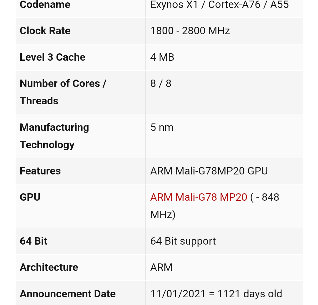Click the 8 / 8 cores value
This screenshot has height=305, width=318.
click(161, 84)
